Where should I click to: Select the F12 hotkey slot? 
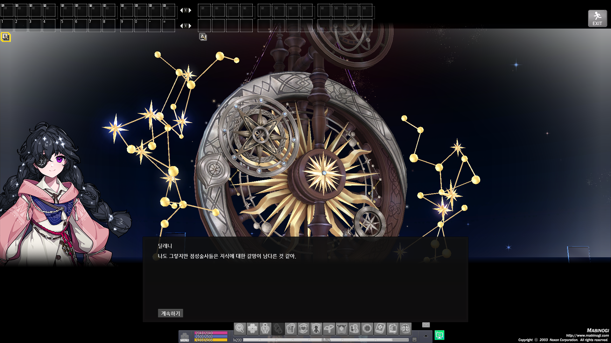click(169, 10)
